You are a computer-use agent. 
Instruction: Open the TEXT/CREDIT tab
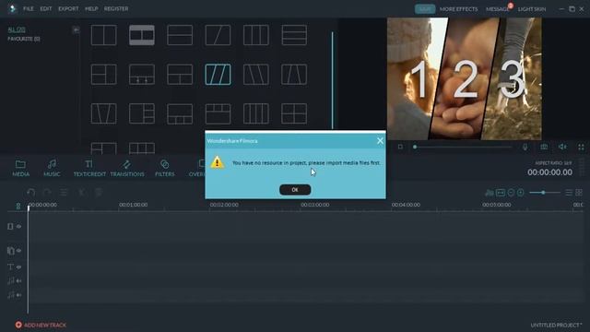tap(89, 168)
